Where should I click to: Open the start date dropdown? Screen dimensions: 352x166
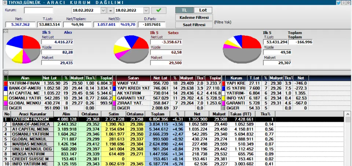[x=103, y=10]
